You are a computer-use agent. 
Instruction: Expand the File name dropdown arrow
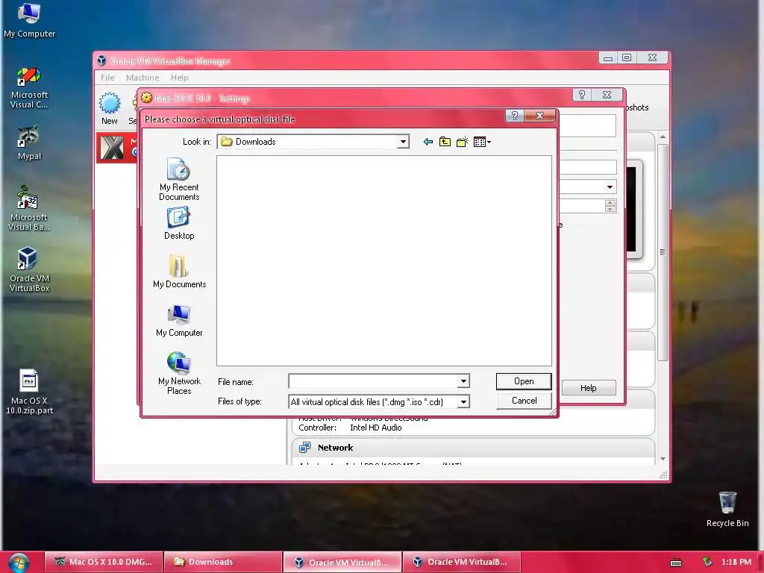(x=463, y=381)
